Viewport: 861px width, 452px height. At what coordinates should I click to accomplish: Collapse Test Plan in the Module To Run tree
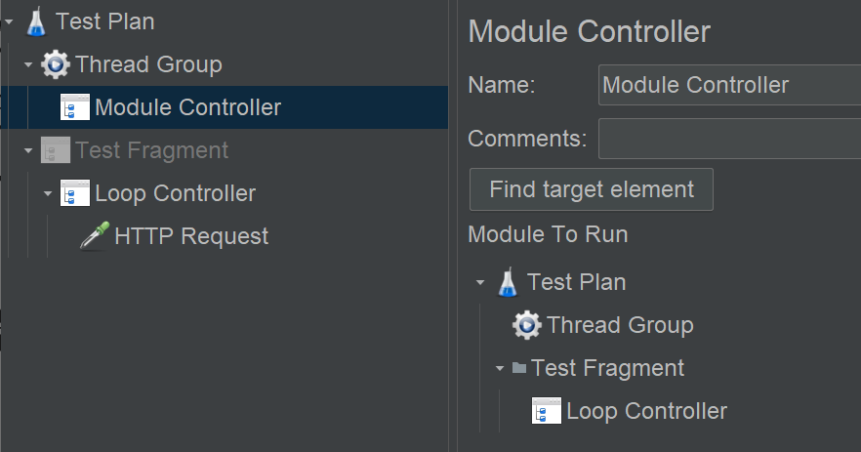click(x=480, y=283)
